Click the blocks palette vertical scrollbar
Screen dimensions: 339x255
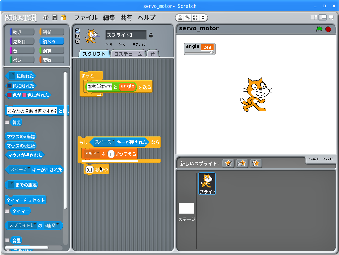point(65,140)
